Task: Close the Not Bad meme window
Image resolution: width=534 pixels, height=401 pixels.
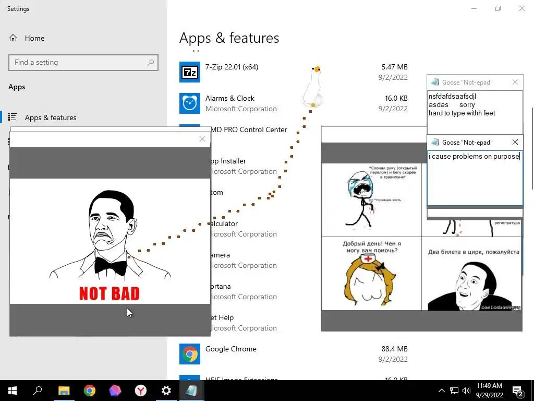Action: (202, 139)
